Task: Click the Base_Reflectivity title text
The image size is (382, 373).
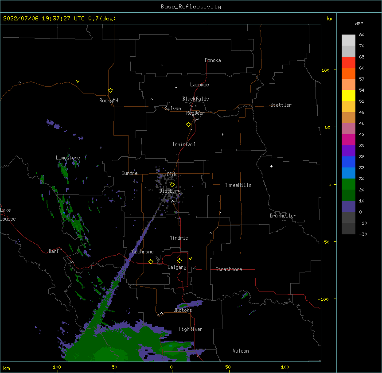Action: tap(191, 7)
